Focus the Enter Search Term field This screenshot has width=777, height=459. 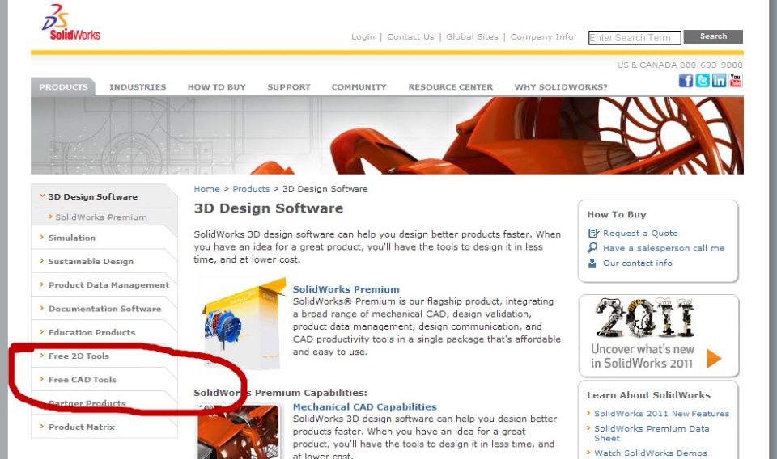(635, 38)
